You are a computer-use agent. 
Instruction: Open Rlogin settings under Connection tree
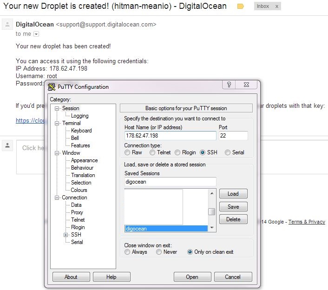point(78,227)
